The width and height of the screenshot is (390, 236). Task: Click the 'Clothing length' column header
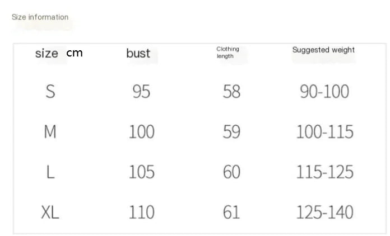pyautogui.click(x=227, y=53)
